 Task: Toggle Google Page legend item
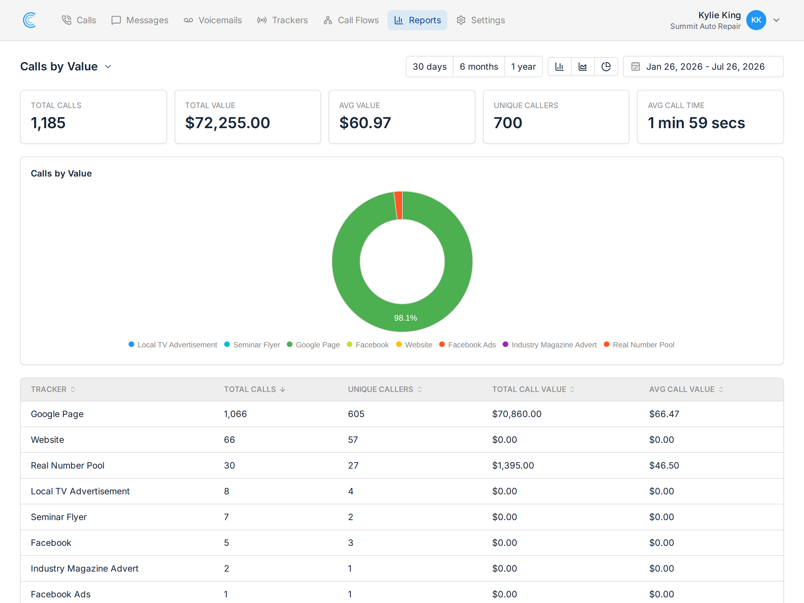(313, 345)
